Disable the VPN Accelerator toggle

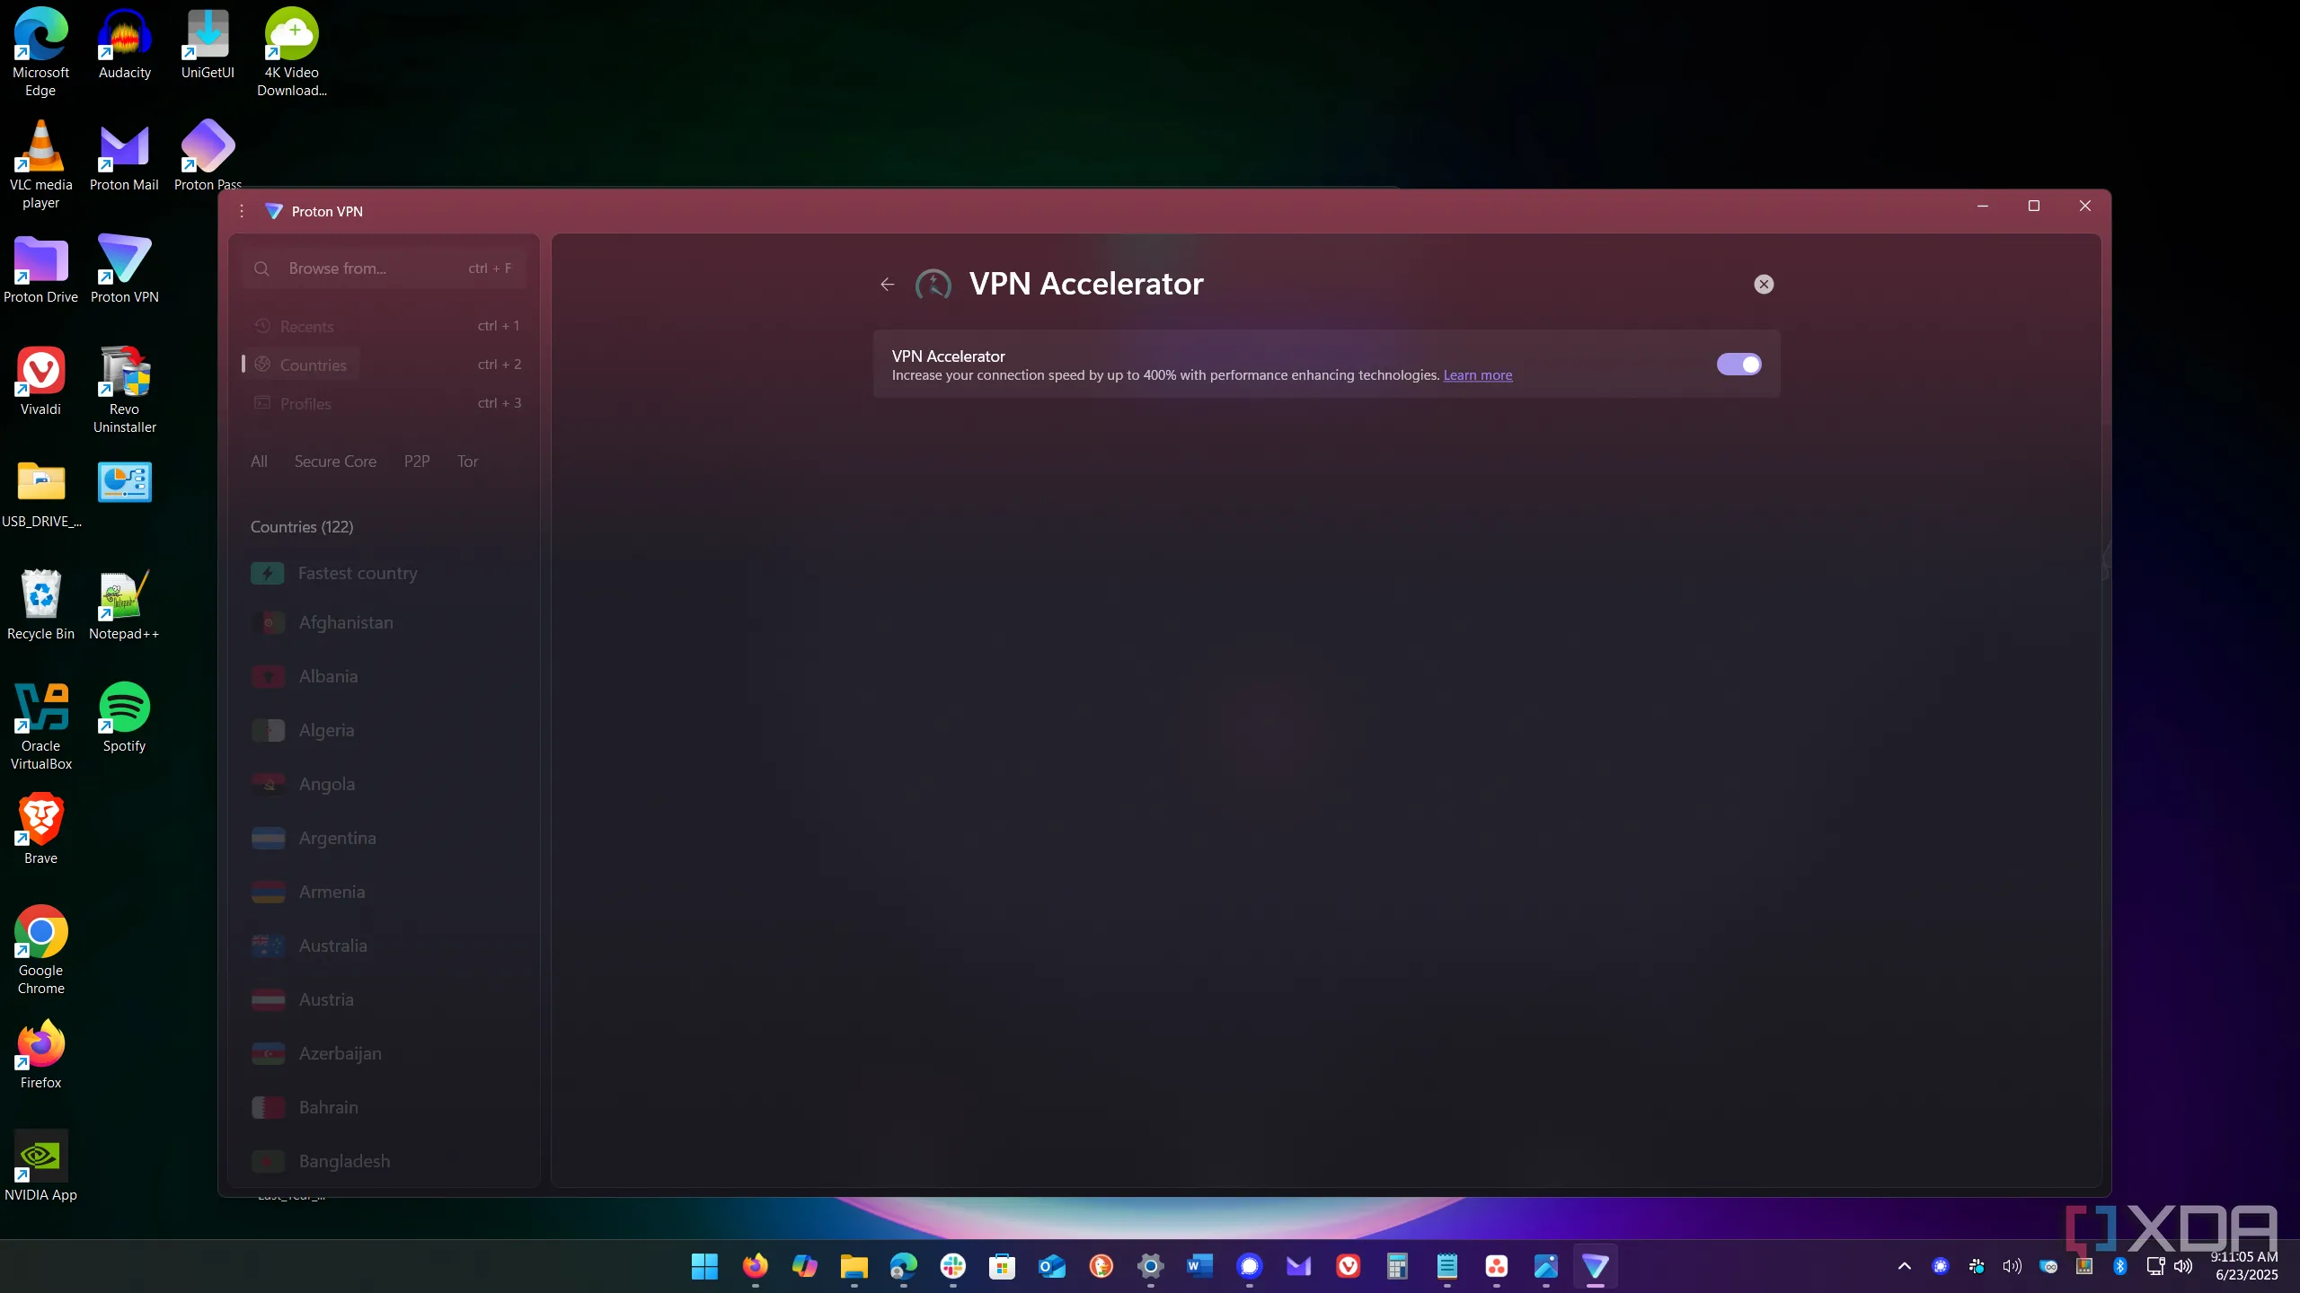(x=1738, y=365)
